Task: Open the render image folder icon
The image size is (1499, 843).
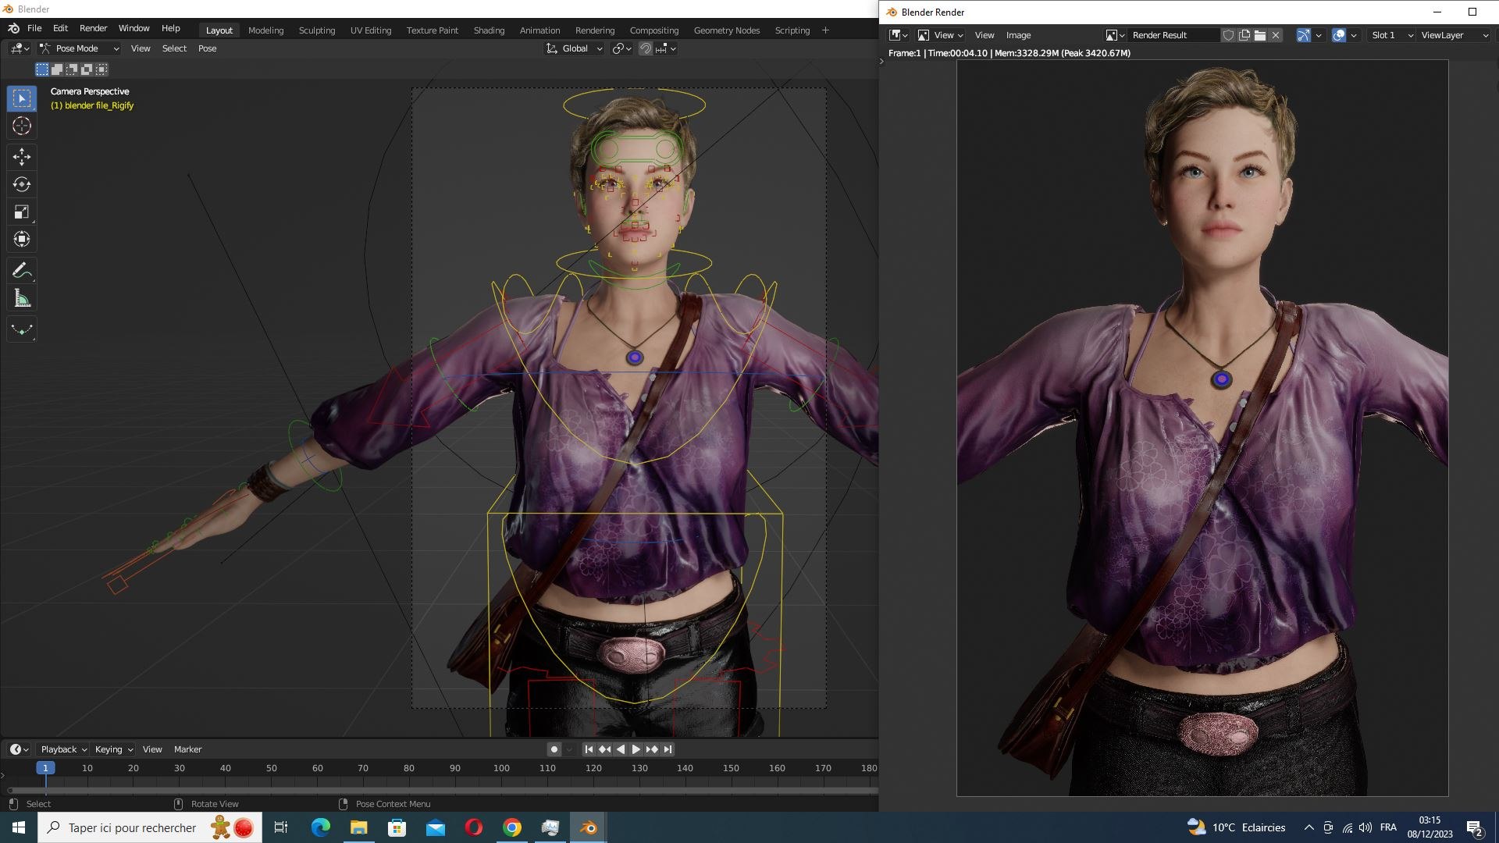Action: [1260, 35]
